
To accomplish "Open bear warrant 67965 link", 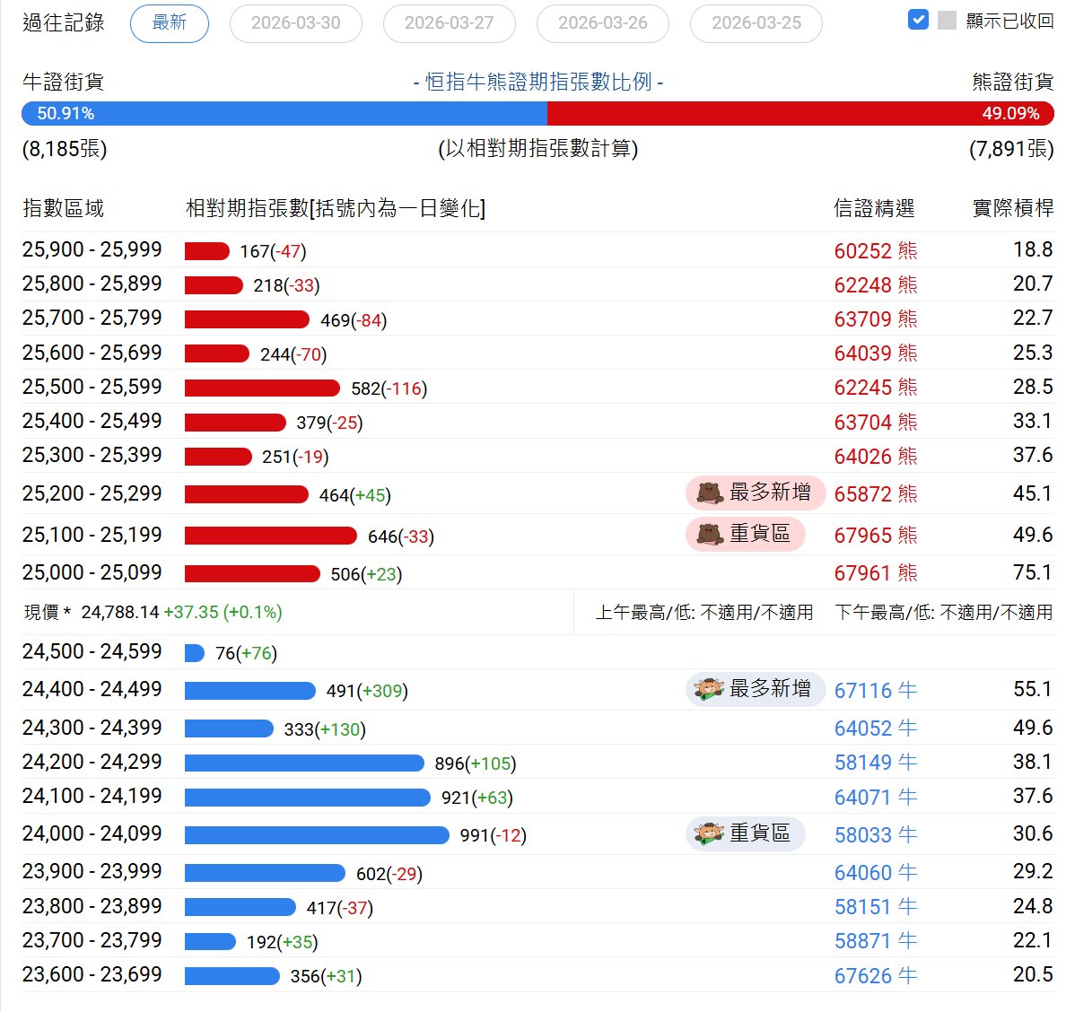I will [x=862, y=536].
